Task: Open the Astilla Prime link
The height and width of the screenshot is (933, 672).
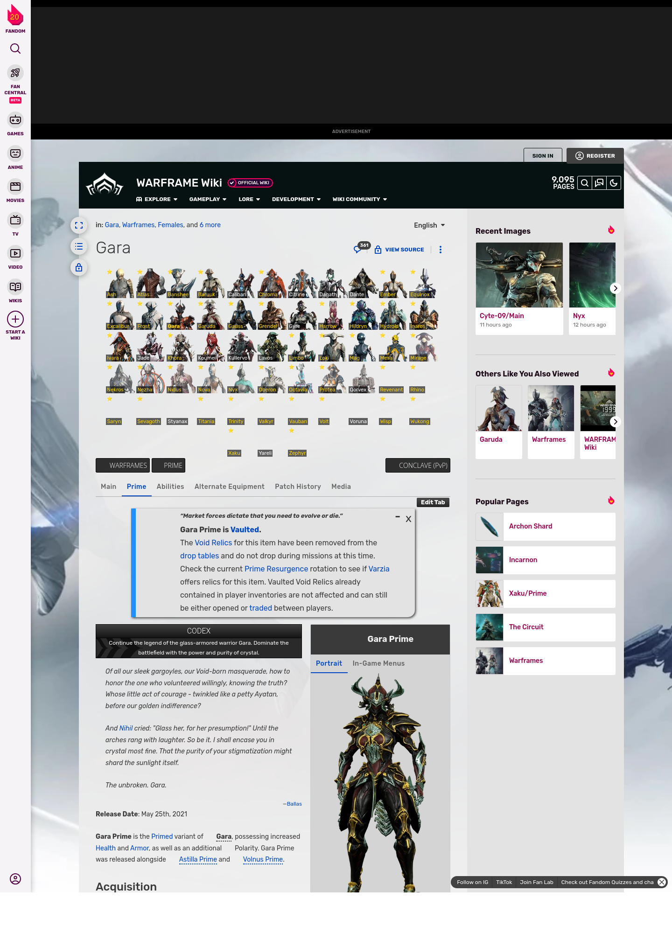Action: point(198,859)
